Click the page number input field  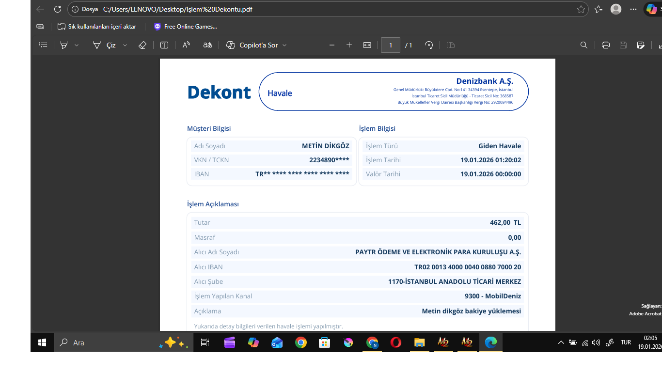point(391,45)
